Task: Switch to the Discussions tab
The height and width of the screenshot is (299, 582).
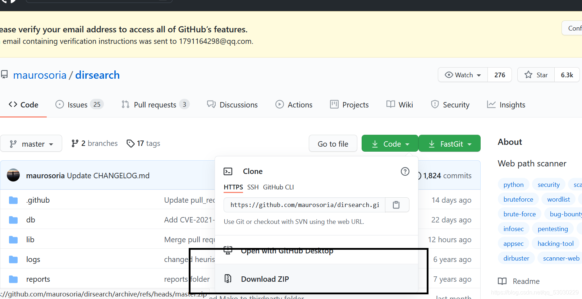Action: coord(232,105)
